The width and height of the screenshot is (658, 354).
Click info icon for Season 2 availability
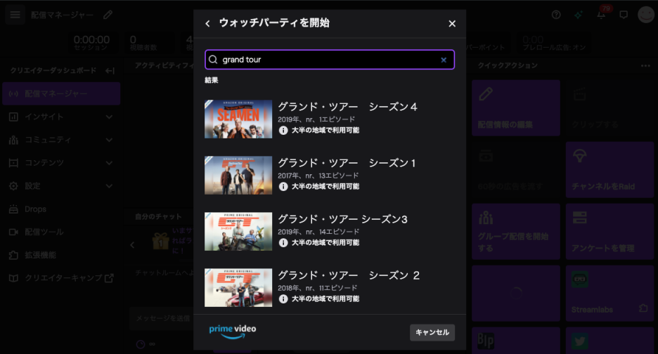point(283,299)
